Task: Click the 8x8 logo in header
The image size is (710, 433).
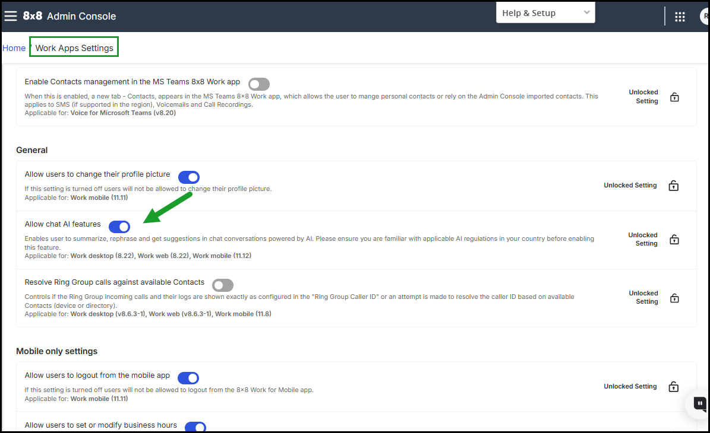Action: point(33,16)
